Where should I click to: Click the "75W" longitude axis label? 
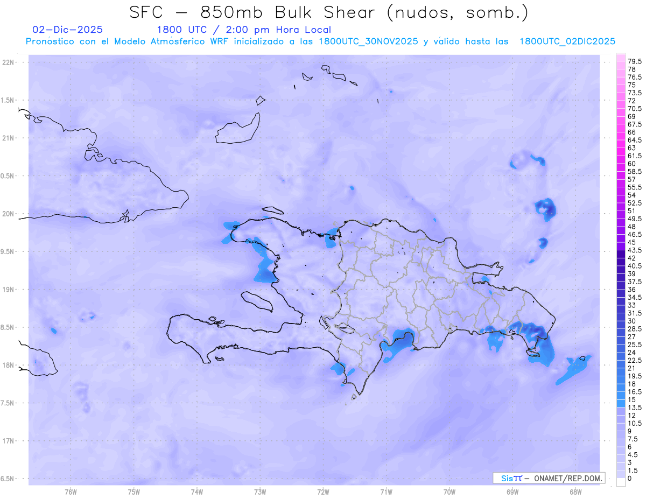(x=134, y=492)
